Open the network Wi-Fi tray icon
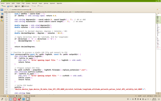This screenshot has height=101, width=161. point(148,99)
